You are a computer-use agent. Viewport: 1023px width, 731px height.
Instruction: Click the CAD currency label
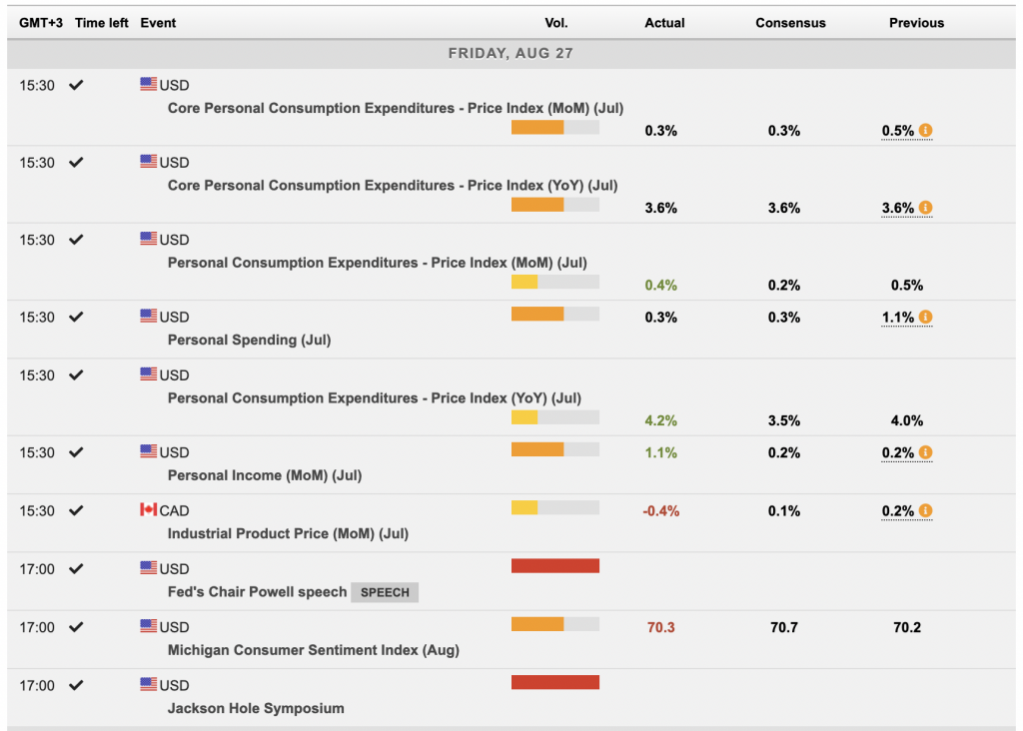[174, 510]
